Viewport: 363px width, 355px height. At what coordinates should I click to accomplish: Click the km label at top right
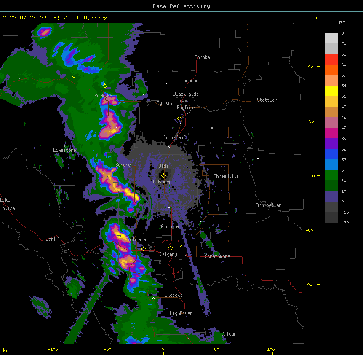click(x=313, y=18)
